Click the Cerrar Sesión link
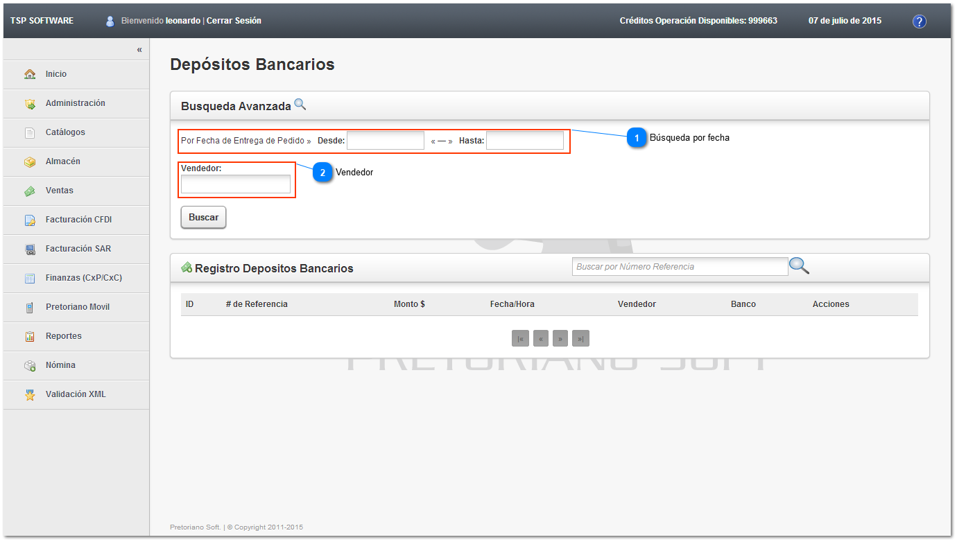Viewport: 957px width, 542px height. (x=234, y=21)
